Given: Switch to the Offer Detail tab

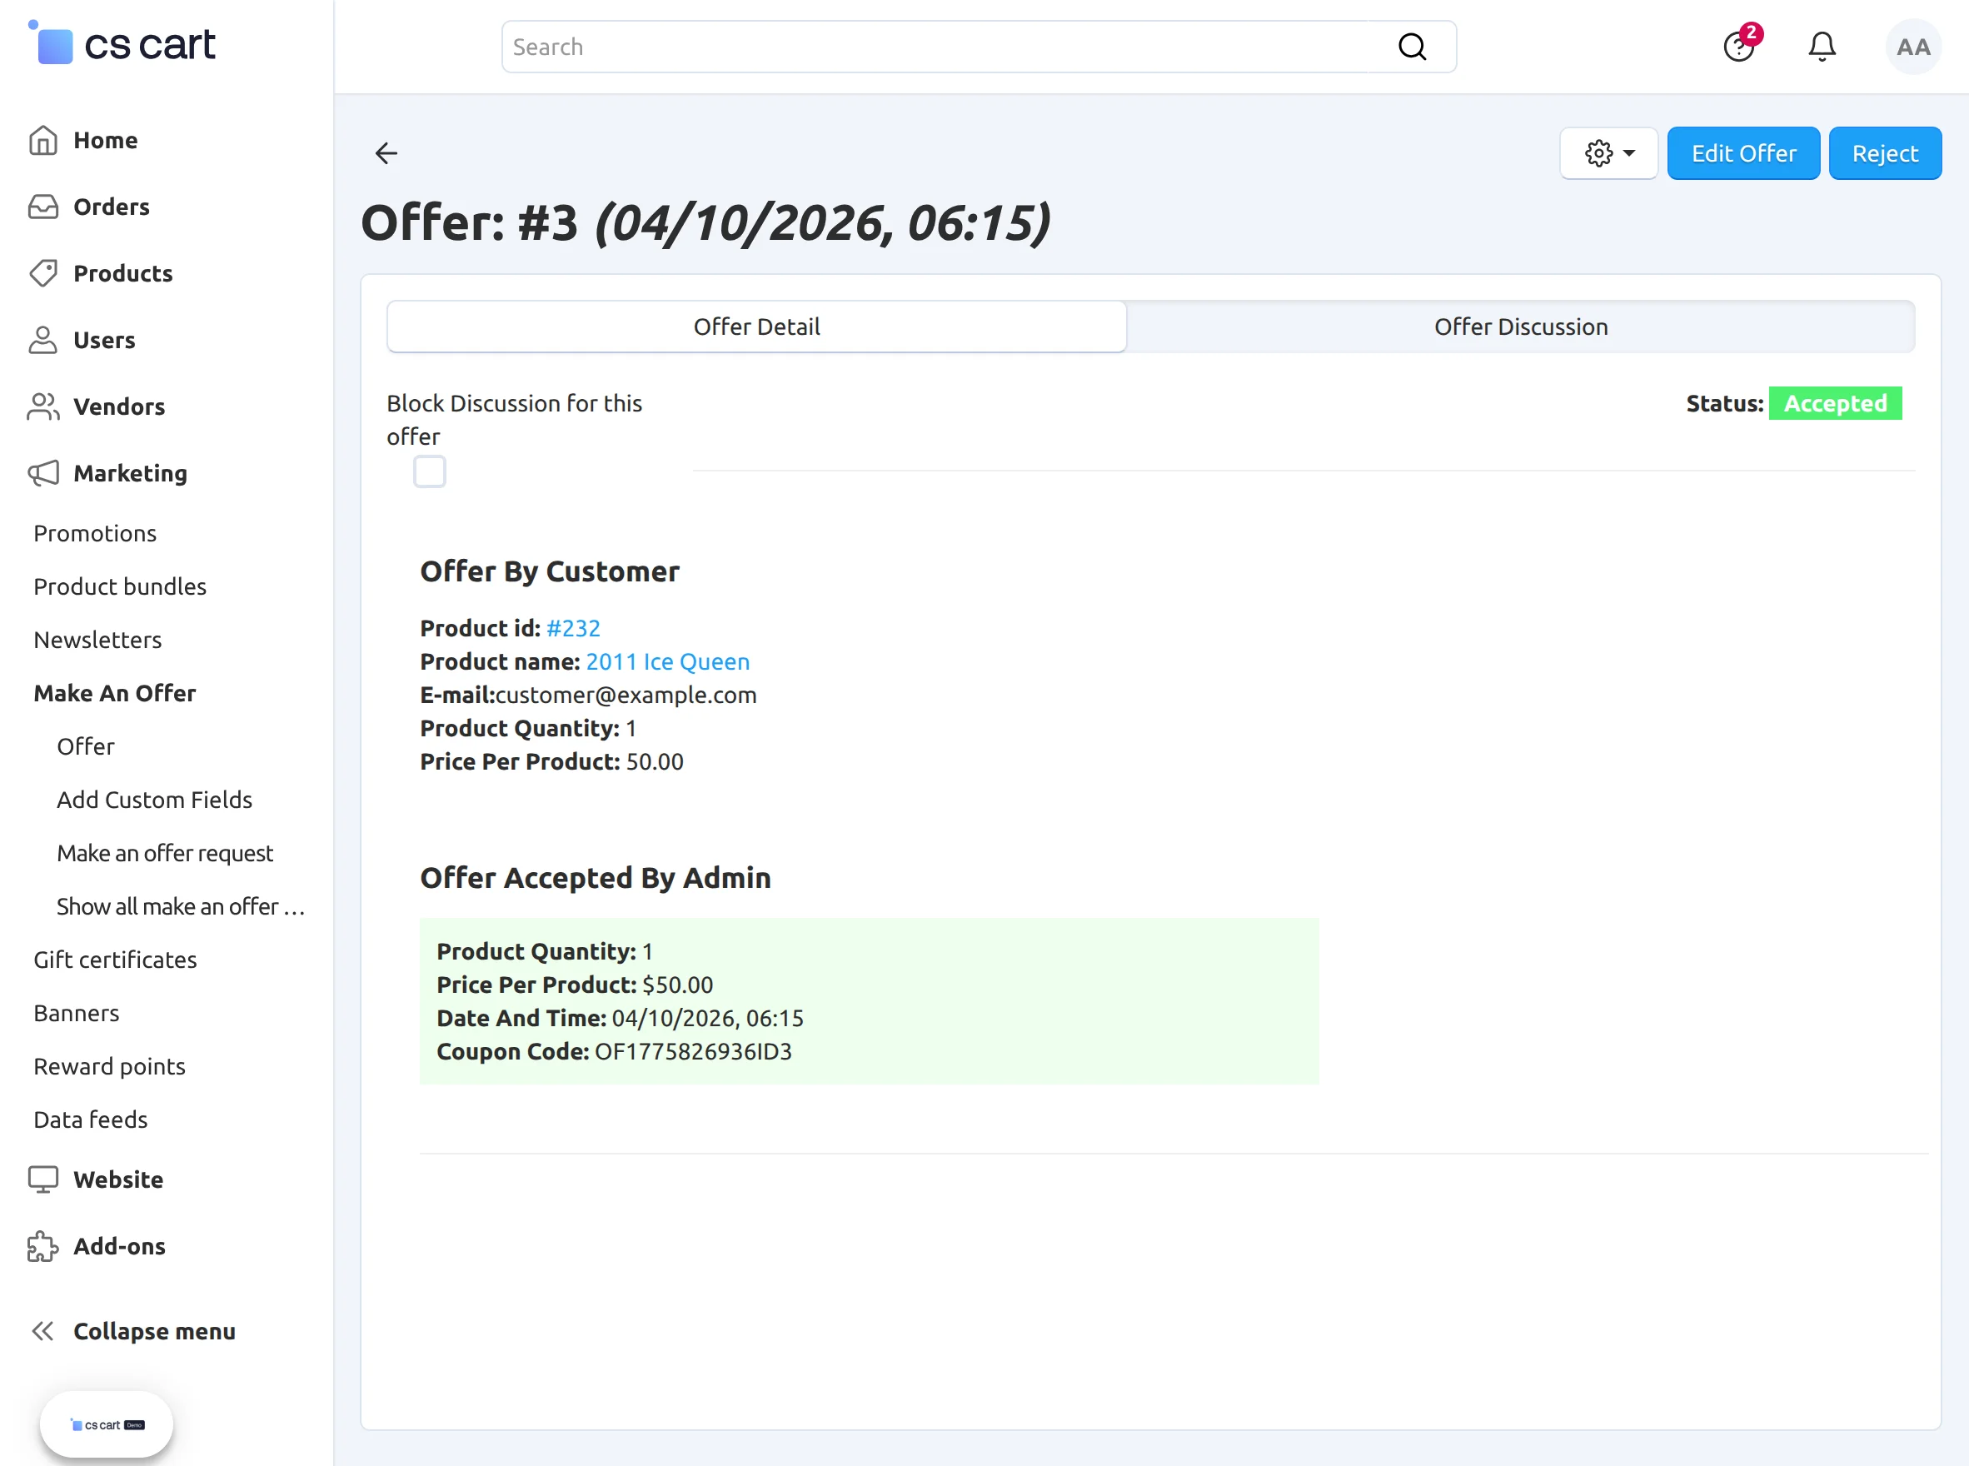Looking at the screenshot, I should [757, 327].
